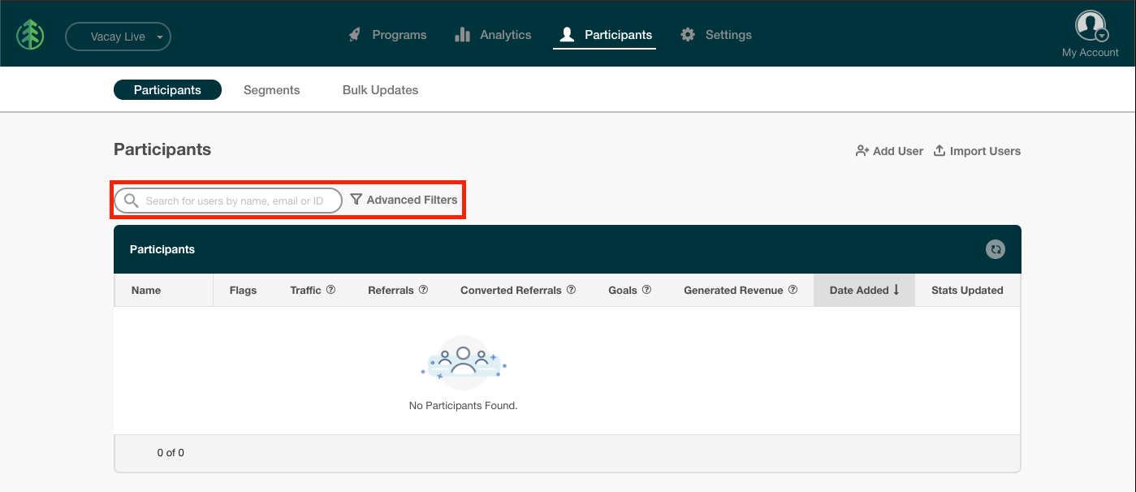Click the Stats Updated column header
Screen dimensions: 1136x492
[967, 290]
